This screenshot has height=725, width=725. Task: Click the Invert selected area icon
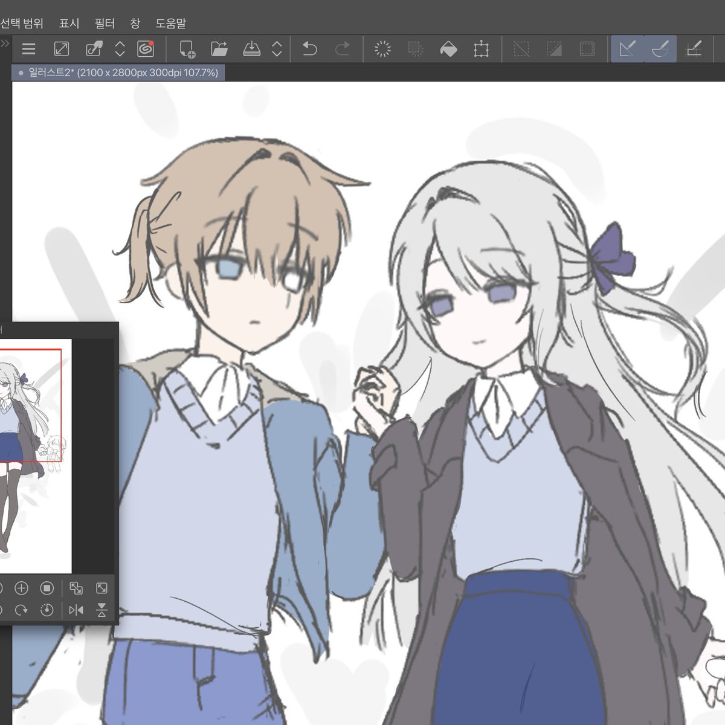tap(554, 49)
